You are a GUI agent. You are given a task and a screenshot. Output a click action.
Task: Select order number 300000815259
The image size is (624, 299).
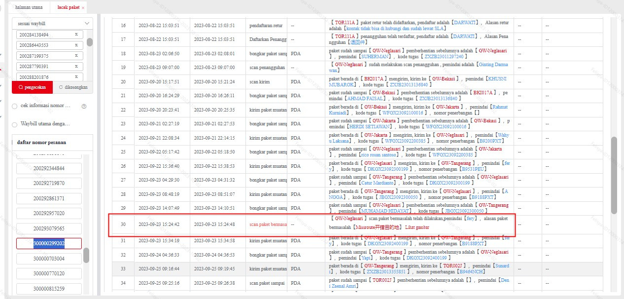(49, 289)
